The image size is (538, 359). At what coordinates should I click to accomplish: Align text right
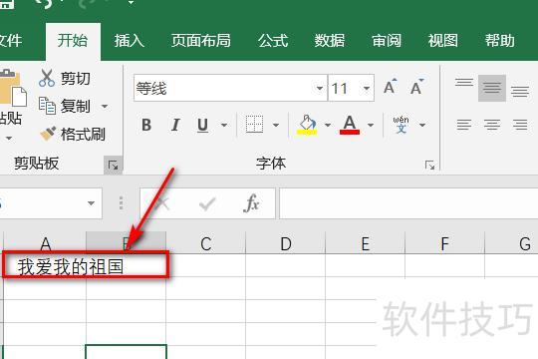point(520,125)
